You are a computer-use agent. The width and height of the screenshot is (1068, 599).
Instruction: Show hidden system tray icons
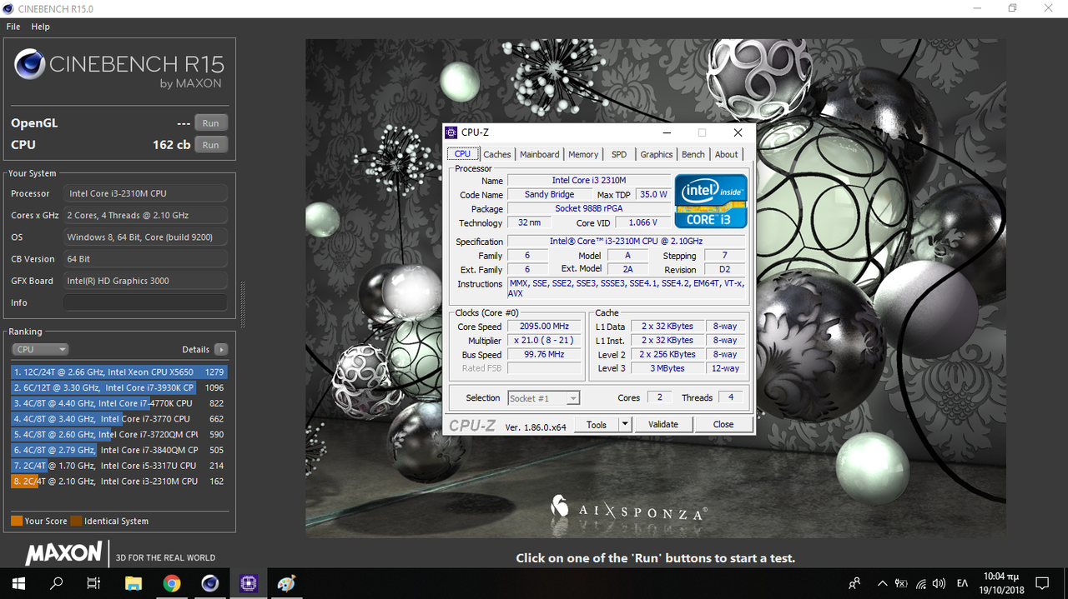pos(881,583)
